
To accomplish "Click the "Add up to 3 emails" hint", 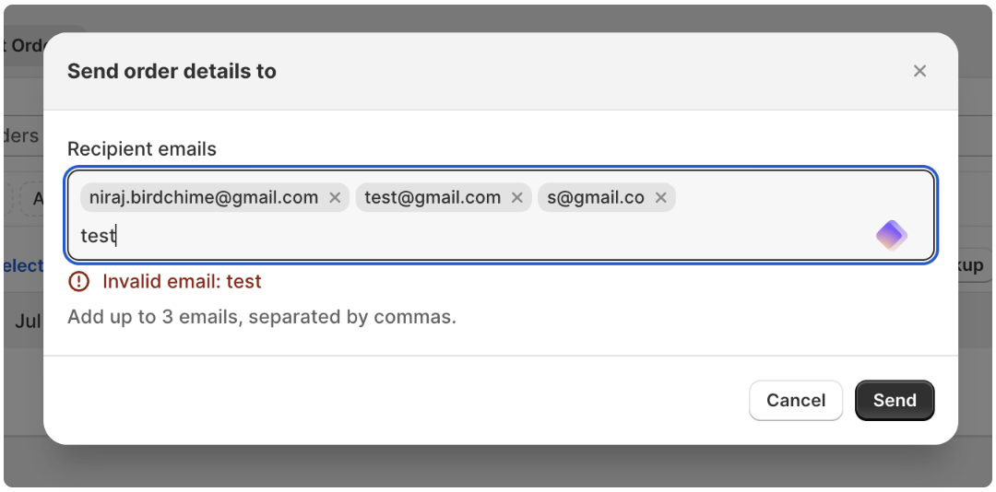I will point(262,317).
